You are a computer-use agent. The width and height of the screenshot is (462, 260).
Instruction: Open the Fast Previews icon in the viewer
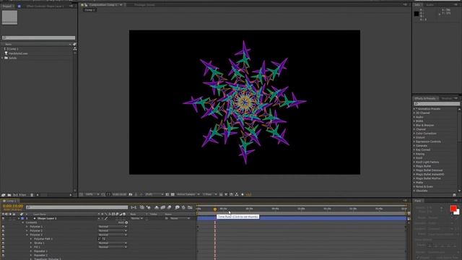(226, 194)
